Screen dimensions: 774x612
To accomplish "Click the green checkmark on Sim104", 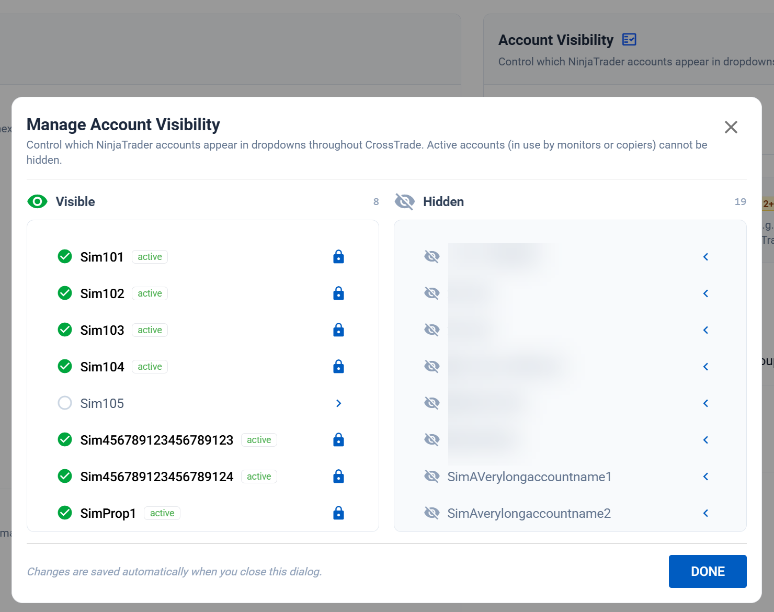I will pyautogui.click(x=65, y=366).
